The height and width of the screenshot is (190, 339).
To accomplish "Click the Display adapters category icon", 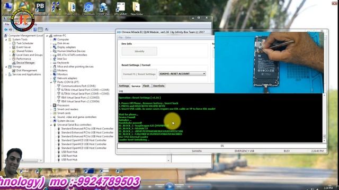I will click(x=55, y=47).
